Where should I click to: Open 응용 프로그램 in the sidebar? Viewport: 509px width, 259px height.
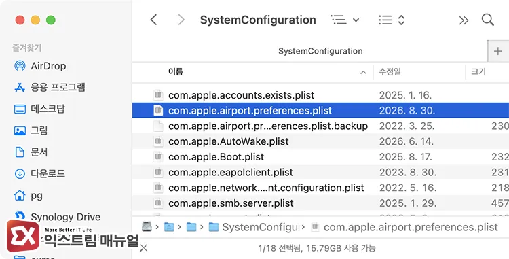[x=58, y=87]
